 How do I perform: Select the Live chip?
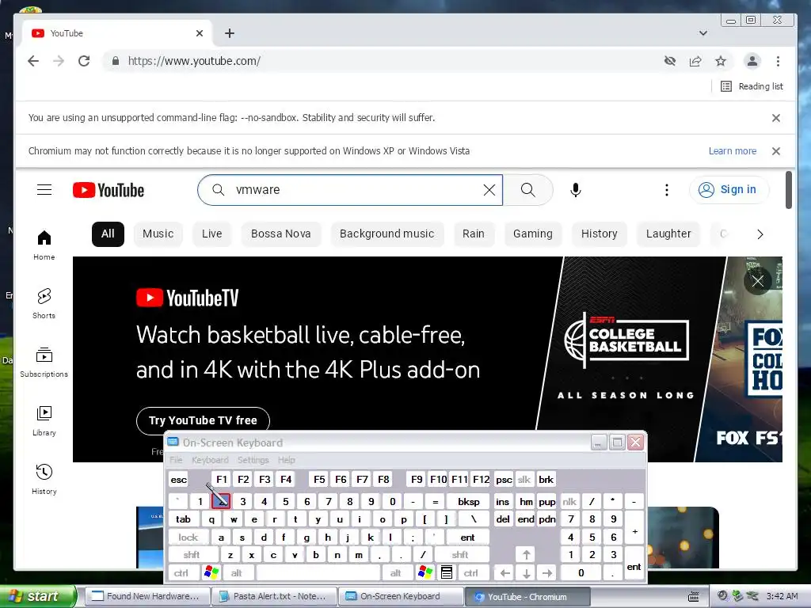(212, 234)
